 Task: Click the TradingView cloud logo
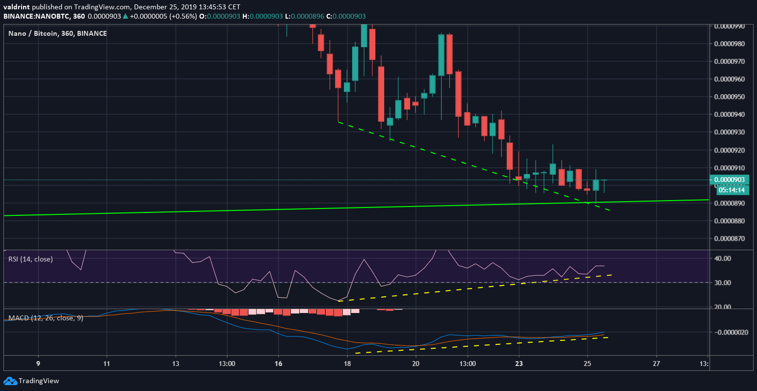click(x=11, y=380)
